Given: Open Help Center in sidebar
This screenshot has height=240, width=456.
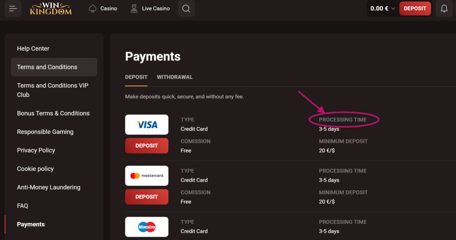Looking at the screenshot, I should pyautogui.click(x=33, y=48).
